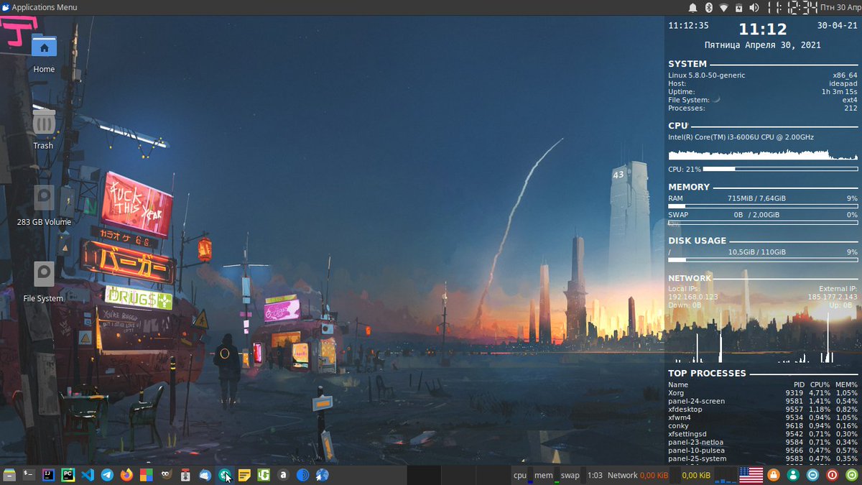The width and height of the screenshot is (862, 485).
Task: Open the Wi-Fi network tray icon
Action: (724, 7)
